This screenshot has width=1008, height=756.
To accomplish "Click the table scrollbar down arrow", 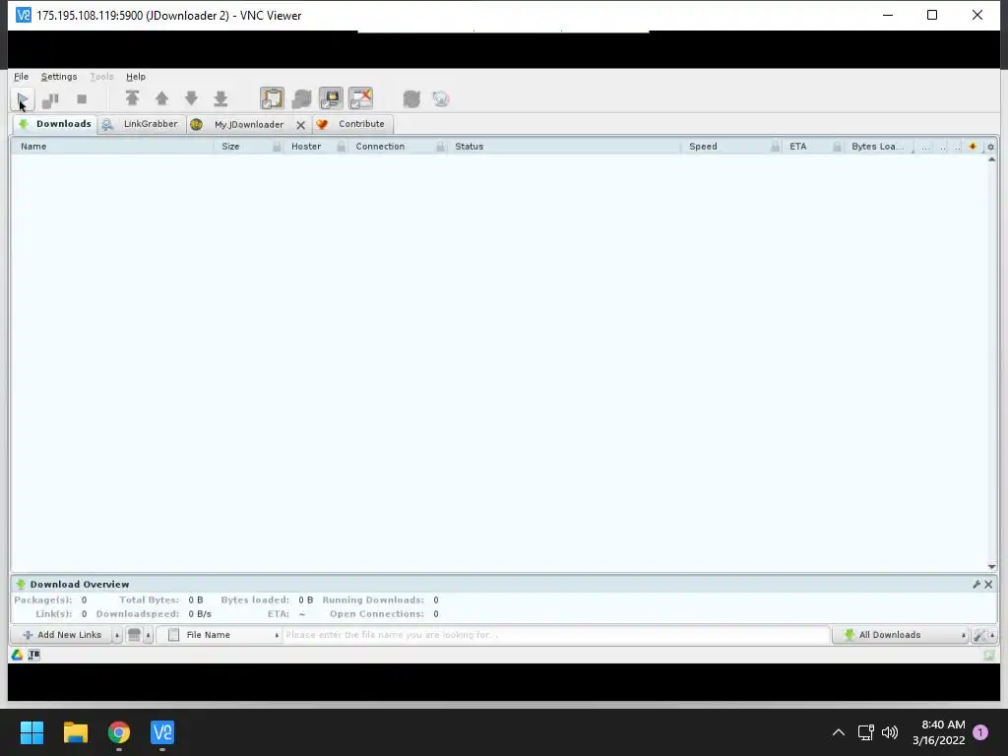I will click(x=992, y=567).
